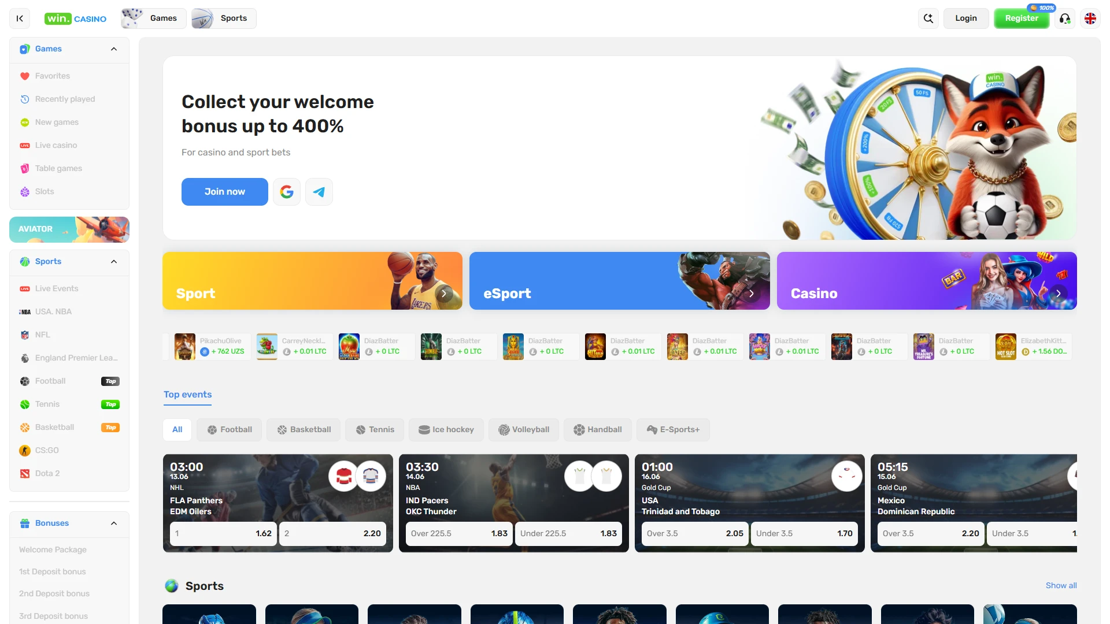Click the Join now button
Viewport: 1110px width, 624px height.
(x=224, y=192)
